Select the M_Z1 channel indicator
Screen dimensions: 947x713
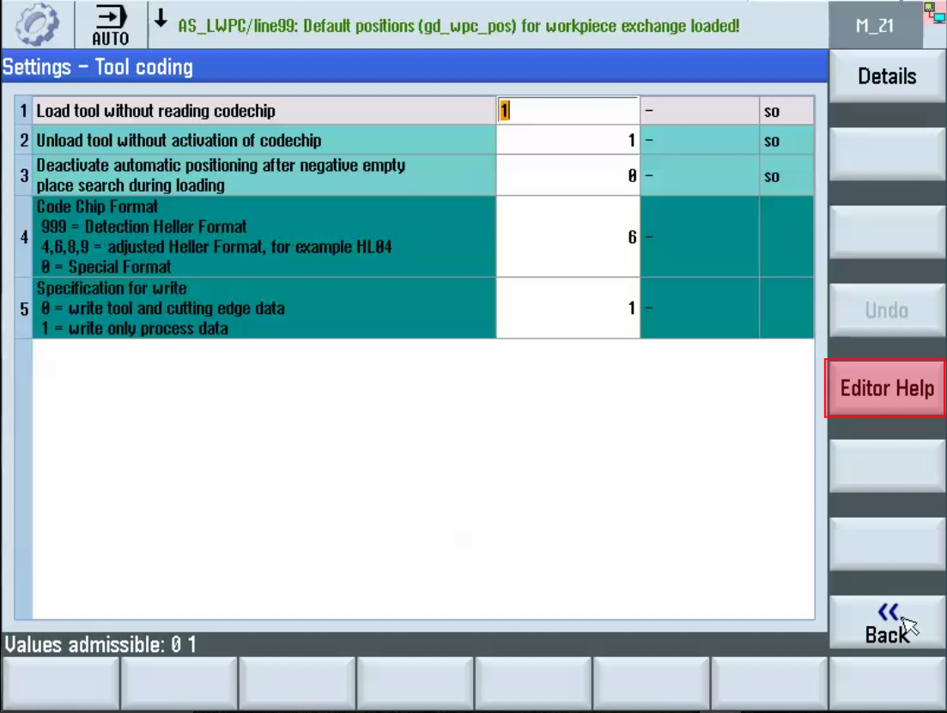874,26
